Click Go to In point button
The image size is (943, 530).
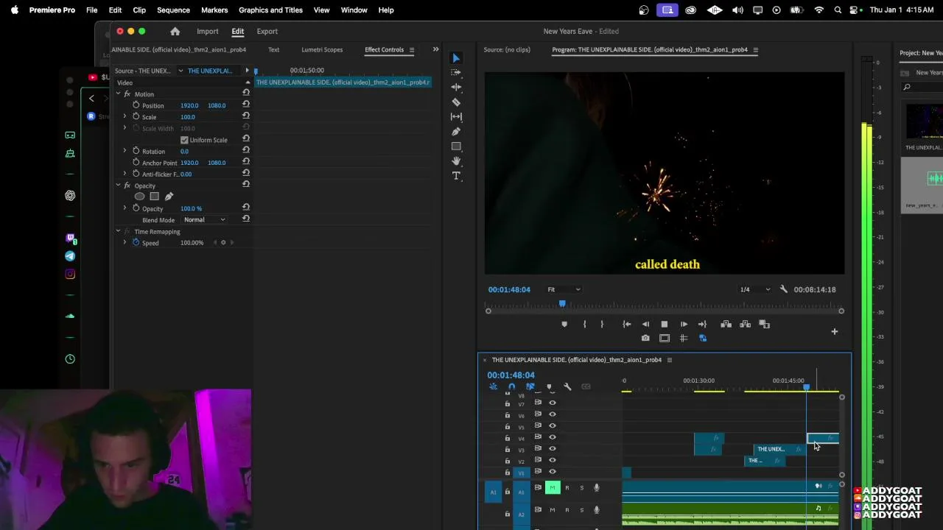[626, 324]
